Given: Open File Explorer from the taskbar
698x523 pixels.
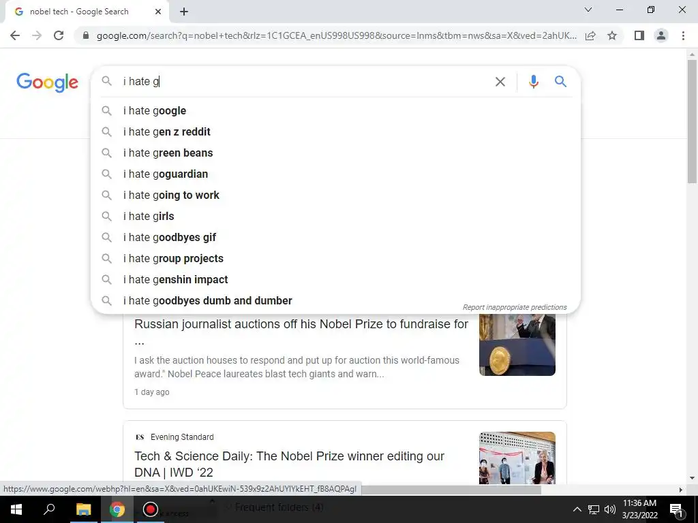Looking at the screenshot, I should tap(83, 509).
